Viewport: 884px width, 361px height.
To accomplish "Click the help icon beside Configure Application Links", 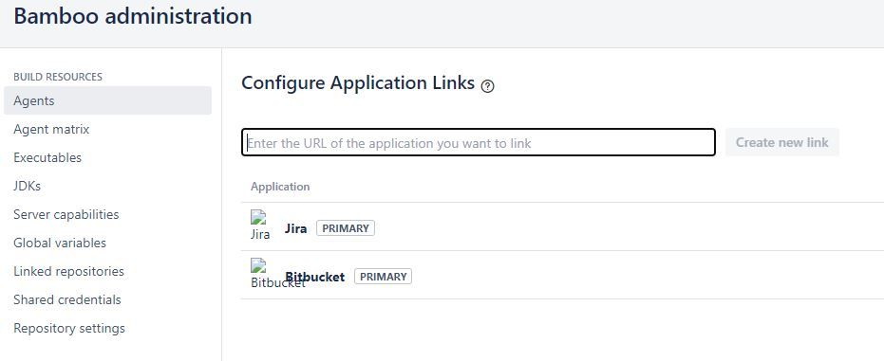I will 488,86.
